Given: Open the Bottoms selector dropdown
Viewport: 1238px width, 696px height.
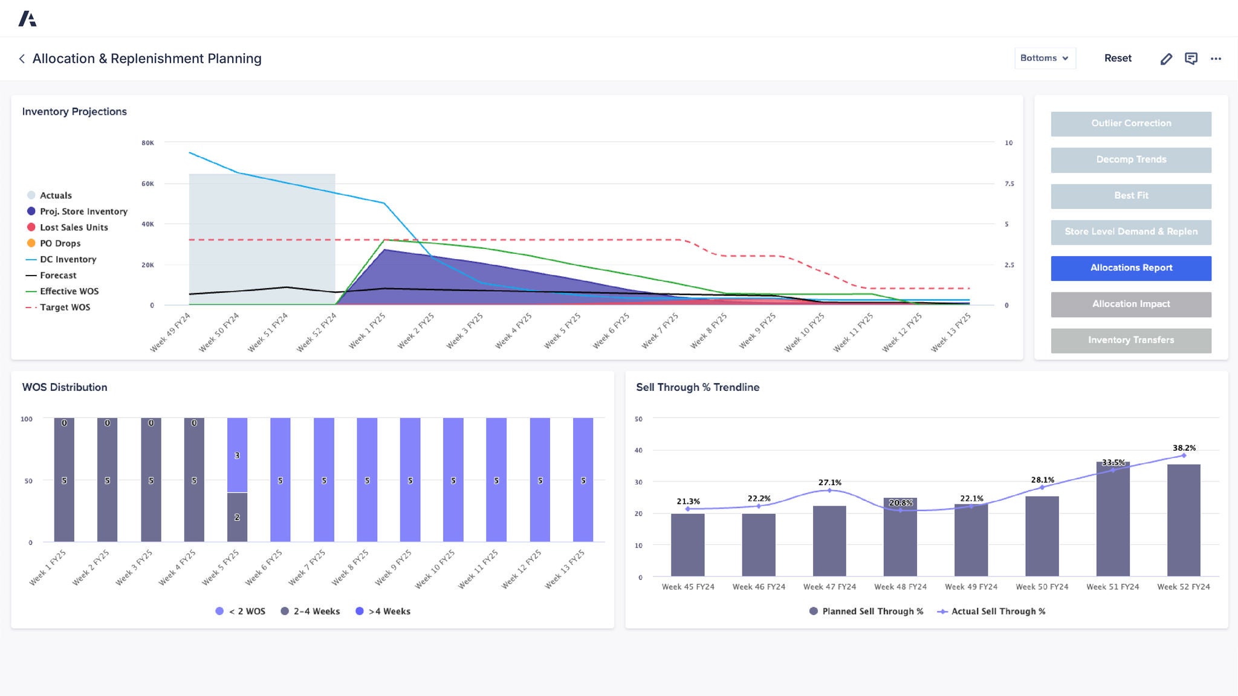Looking at the screenshot, I should (1045, 58).
